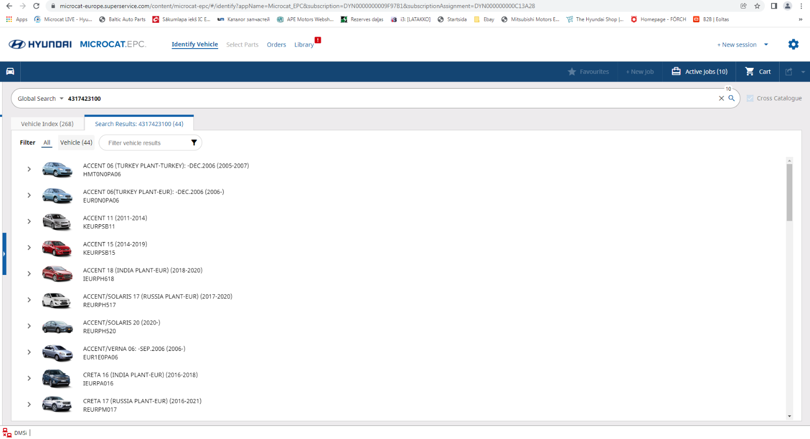The width and height of the screenshot is (810, 439).
Task: Open Select Parts menu
Action: pos(242,45)
